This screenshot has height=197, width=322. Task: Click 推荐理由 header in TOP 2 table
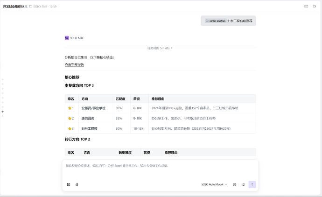click(171, 153)
